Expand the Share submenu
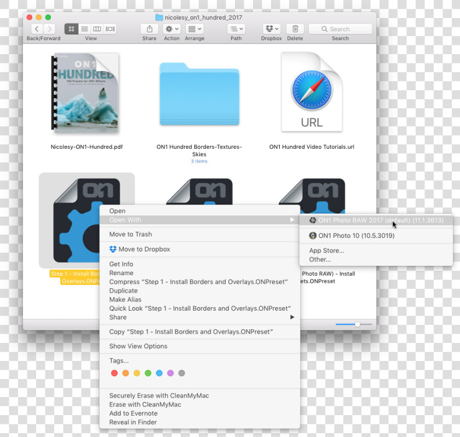 (199, 317)
